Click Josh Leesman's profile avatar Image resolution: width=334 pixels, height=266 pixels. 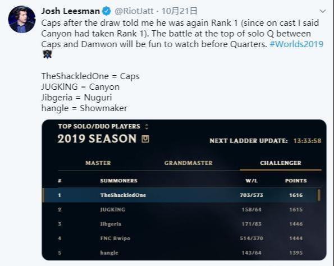22,20
